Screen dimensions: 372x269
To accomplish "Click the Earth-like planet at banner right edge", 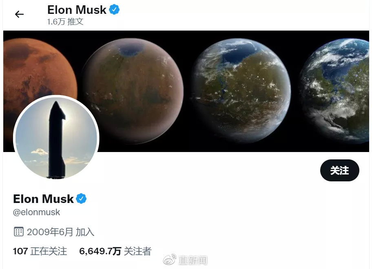I will click(335, 90).
